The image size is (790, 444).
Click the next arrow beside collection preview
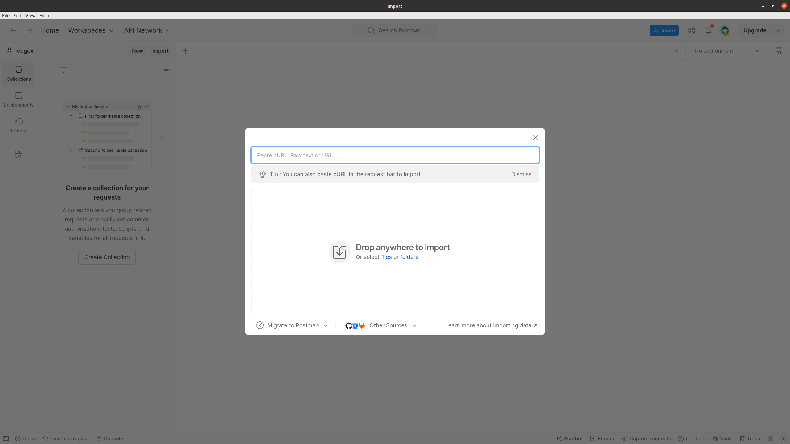pyautogui.click(x=161, y=136)
